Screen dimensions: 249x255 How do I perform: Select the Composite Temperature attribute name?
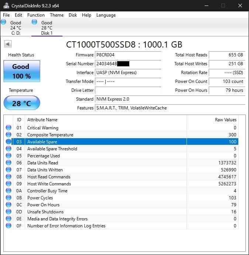point(50,135)
